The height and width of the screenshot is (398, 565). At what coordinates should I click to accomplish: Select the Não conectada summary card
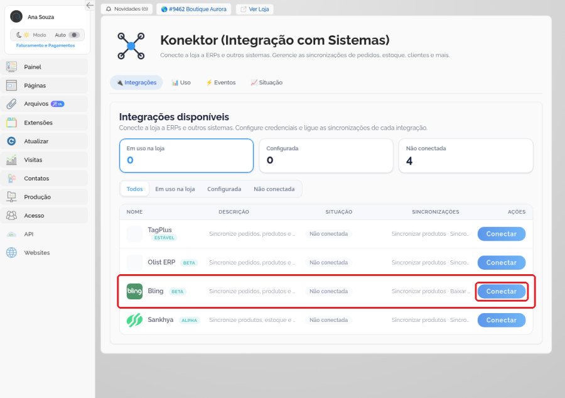pyautogui.click(x=466, y=155)
